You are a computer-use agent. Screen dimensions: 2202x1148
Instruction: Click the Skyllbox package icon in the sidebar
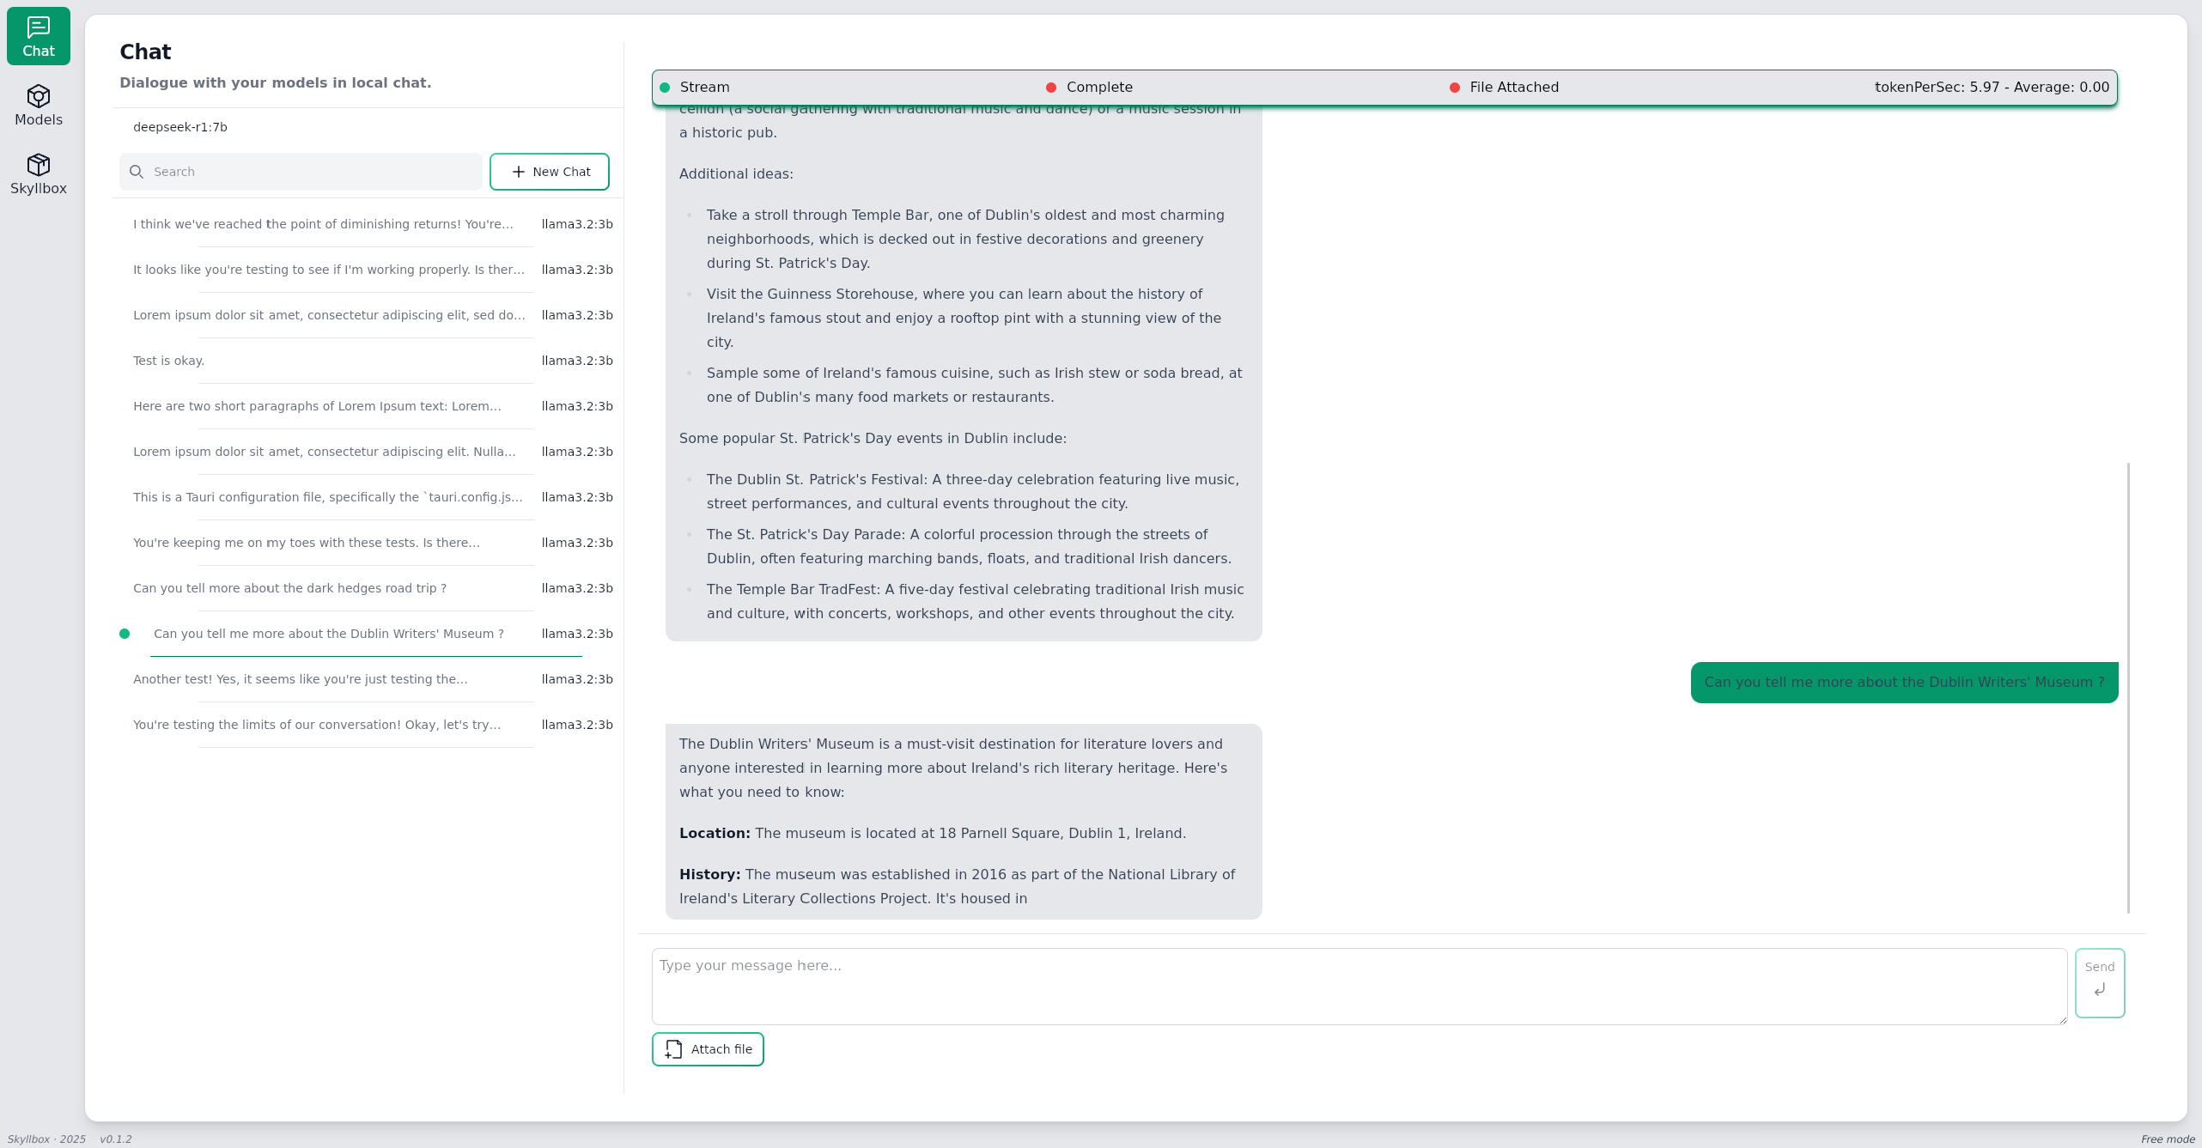(38, 165)
